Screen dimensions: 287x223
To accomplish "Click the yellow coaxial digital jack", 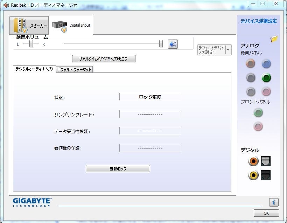I will coord(253,175).
